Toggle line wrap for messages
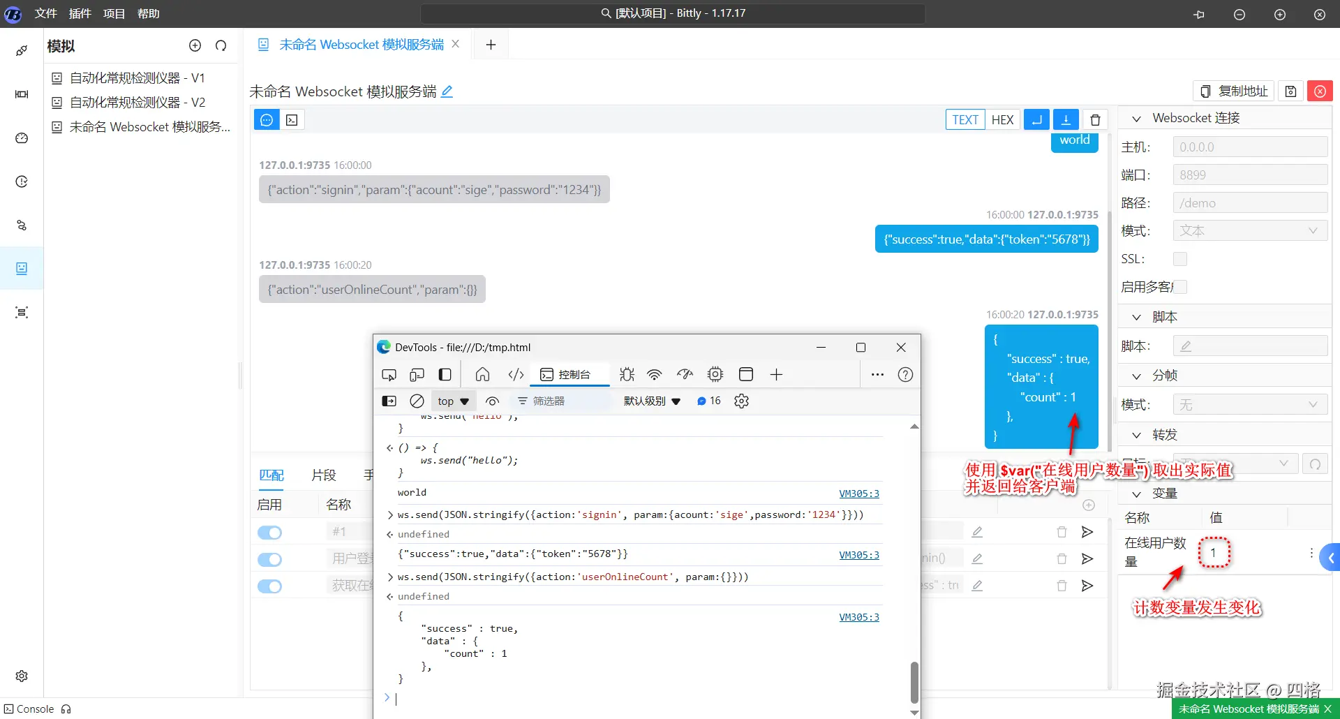1340x719 pixels. (x=1036, y=120)
